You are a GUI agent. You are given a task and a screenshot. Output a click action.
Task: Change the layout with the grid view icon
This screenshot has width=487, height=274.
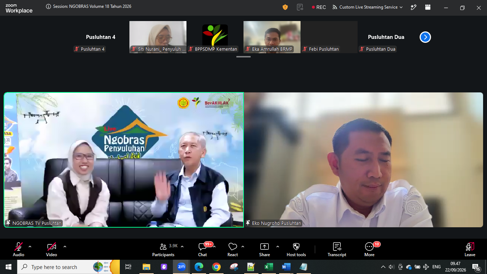(x=428, y=7)
